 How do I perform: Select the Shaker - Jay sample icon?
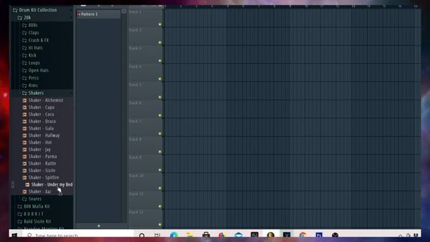point(25,149)
